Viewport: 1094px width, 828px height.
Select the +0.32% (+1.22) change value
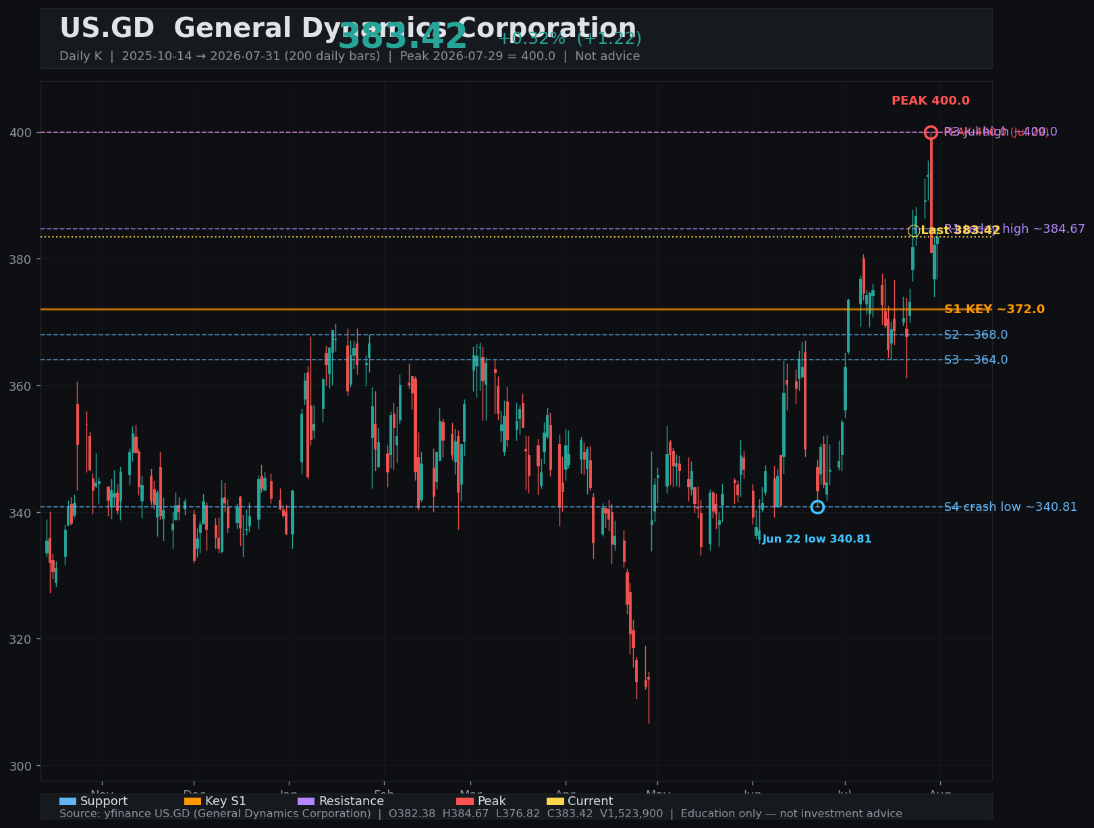click(x=570, y=38)
